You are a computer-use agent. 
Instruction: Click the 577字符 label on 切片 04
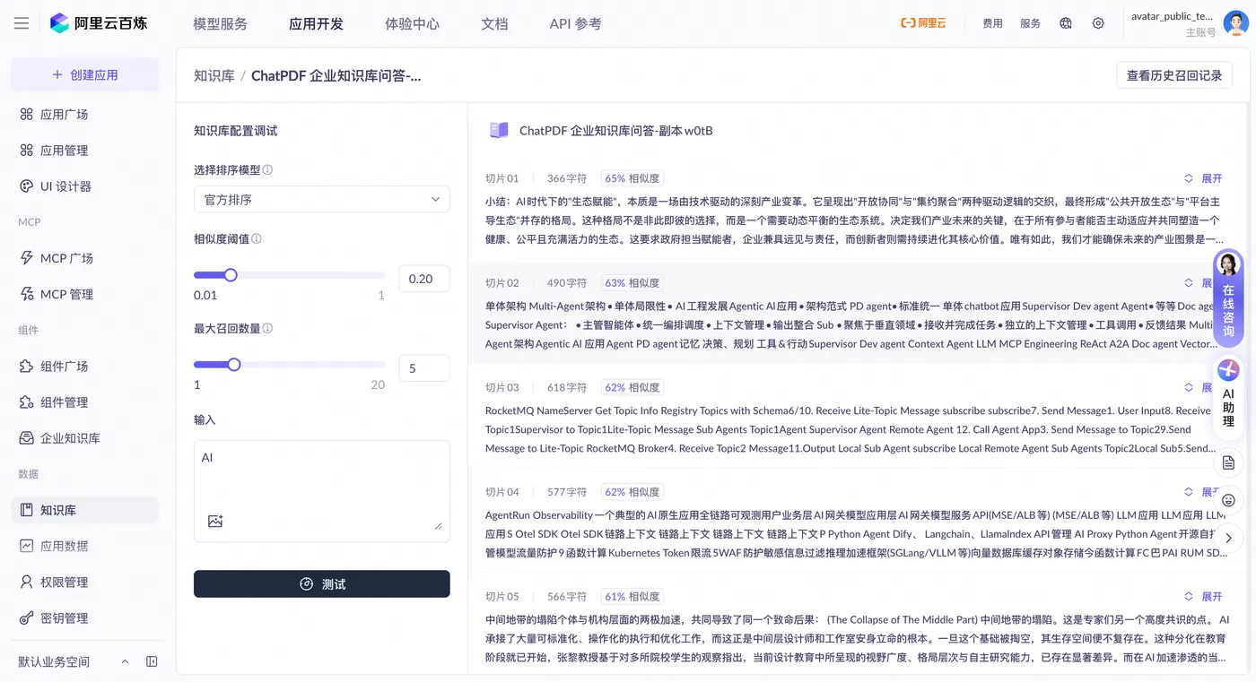[x=567, y=492]
